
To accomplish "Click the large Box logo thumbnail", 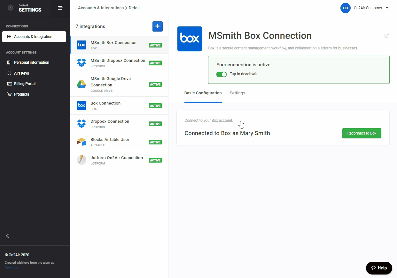I will [x=190, y=39].
